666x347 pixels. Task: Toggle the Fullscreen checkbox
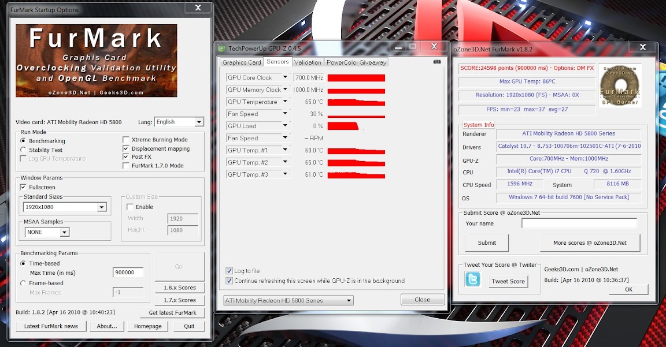coord(23,186)
